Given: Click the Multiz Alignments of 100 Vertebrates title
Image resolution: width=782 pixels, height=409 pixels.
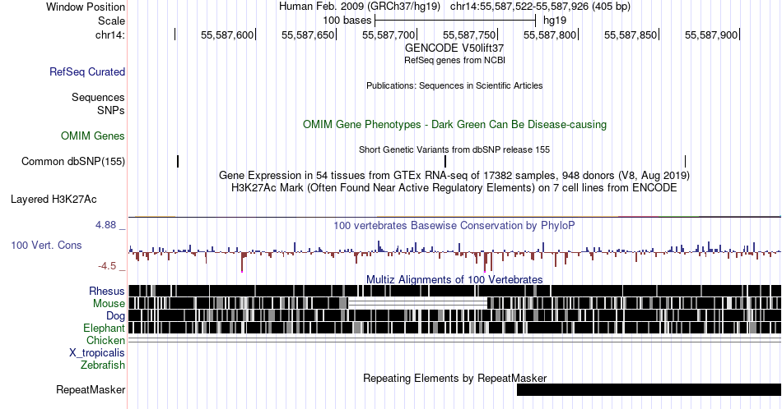Looking at the screenshot, I should point(454,279).
